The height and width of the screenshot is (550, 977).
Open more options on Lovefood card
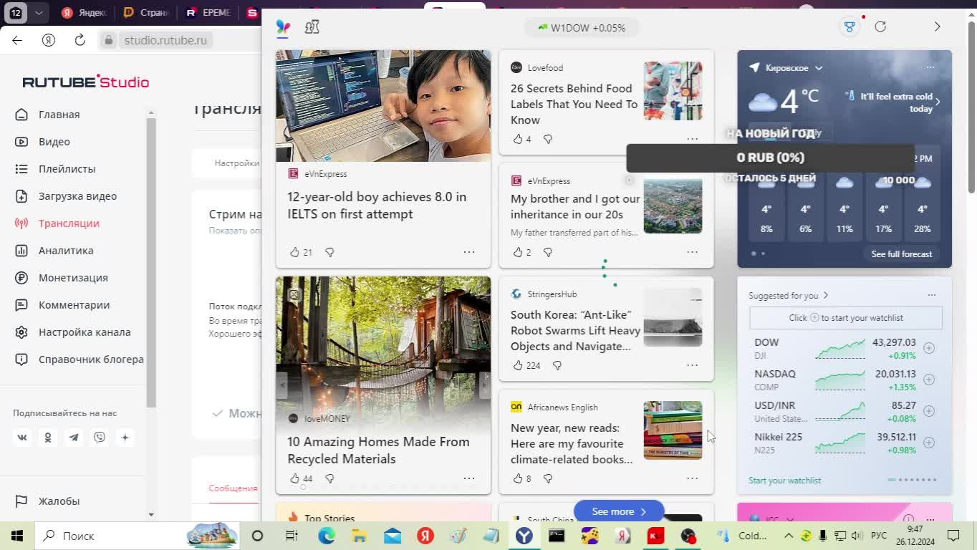[x=692, y=139]
